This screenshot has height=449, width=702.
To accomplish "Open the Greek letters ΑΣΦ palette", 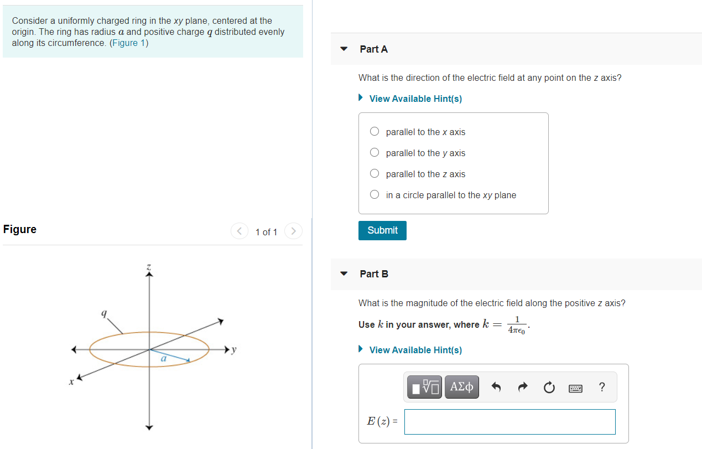I will point(461,386).
